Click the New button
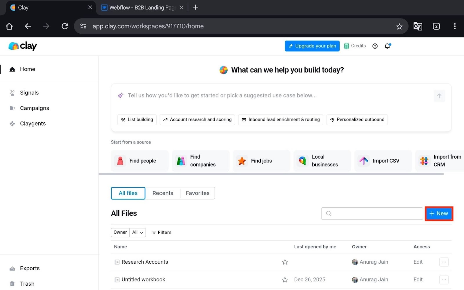Viewport: 464px width, 290px height. click(x=439, y=213)
